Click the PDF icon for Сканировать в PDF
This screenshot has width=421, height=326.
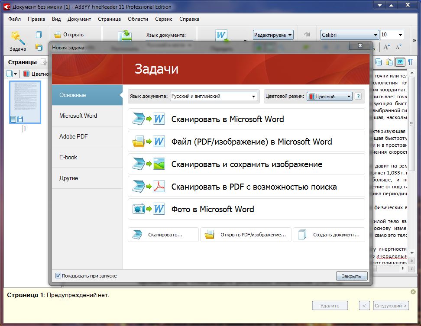(159, 187)
